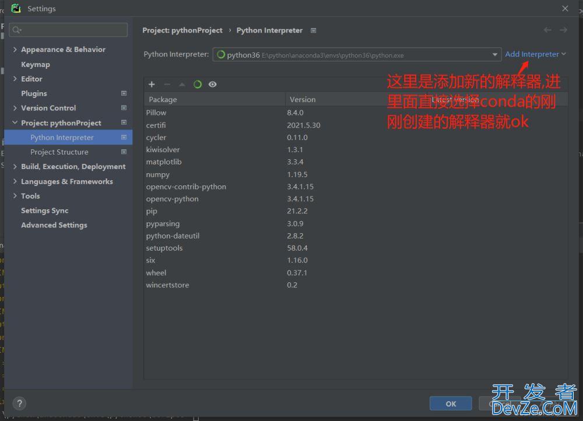Select the cycler package row
The width and height of the screenshot is (583, 421).
tap(356, 137)
